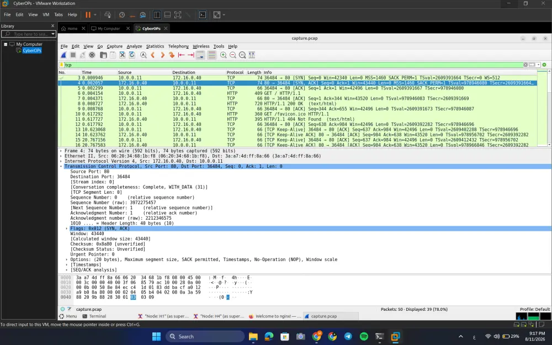The width and height of the screenshot is (552, 345).
Task: Select CyberOPs in Library tree
Action: click(31, 51)
